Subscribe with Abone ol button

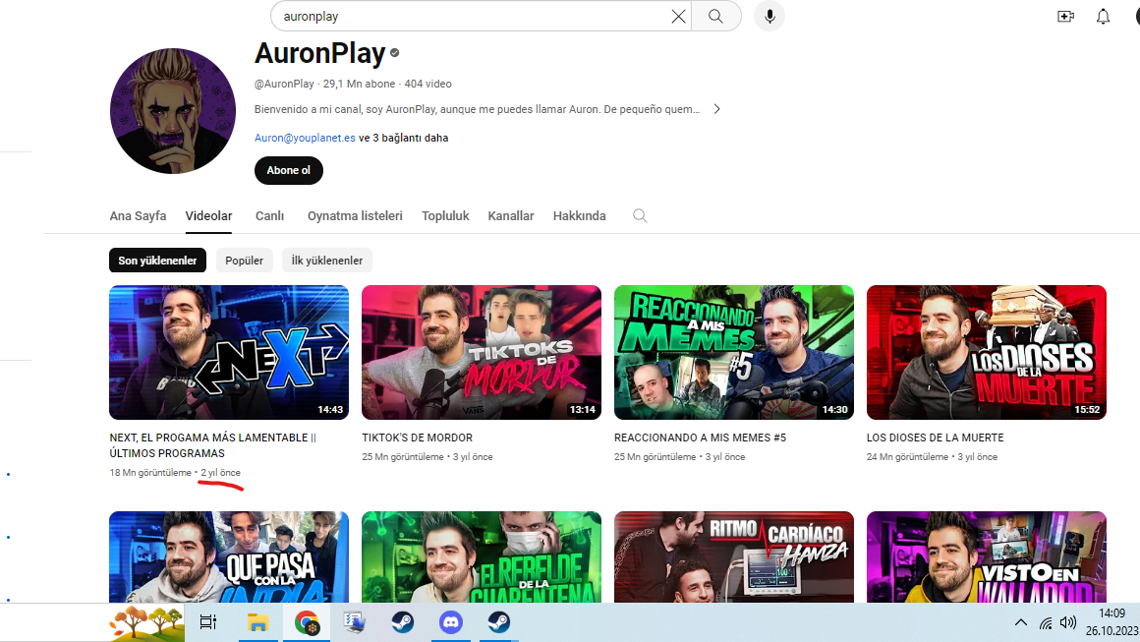click(x=289, y=170)
